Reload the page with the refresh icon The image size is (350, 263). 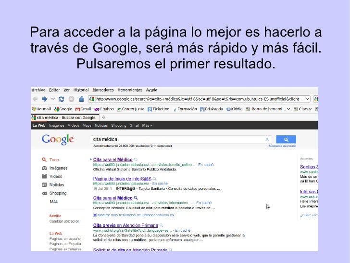(x=61, y=99)
